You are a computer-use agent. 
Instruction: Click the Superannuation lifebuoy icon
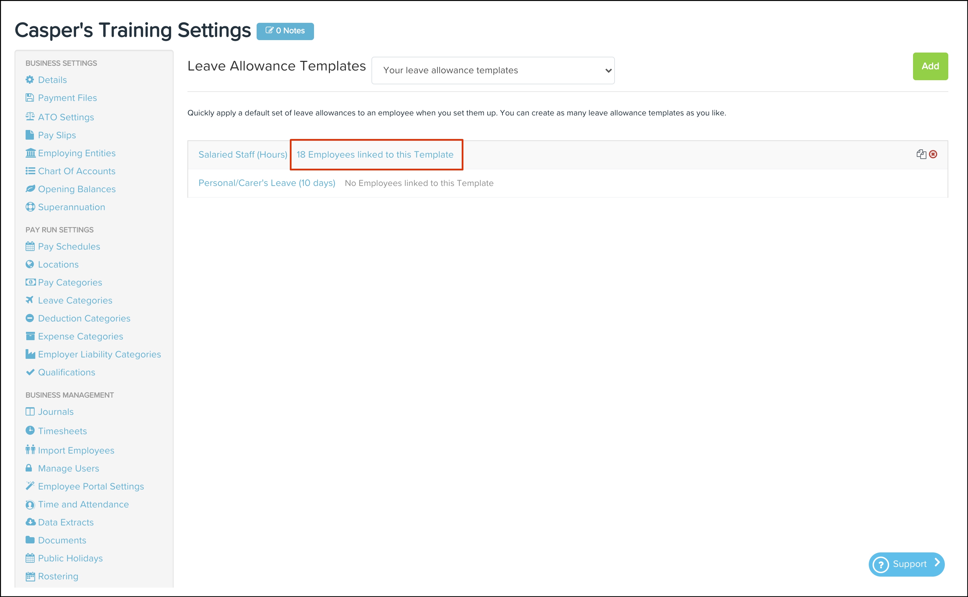coord(30,207)
